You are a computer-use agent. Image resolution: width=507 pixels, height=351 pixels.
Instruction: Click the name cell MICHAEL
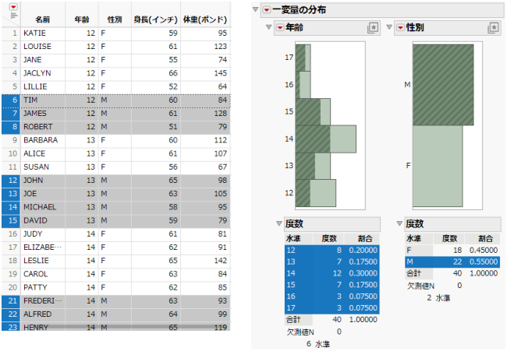point(43,207)
